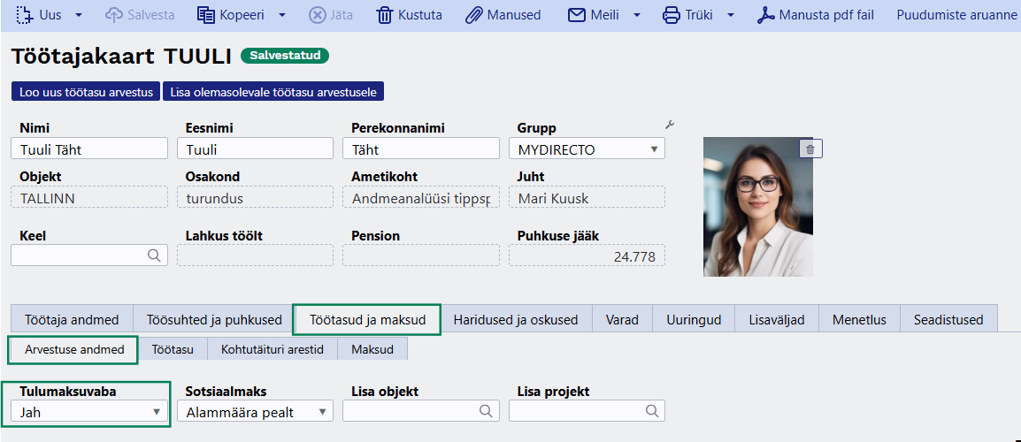Click the Meili envelope icon
The image size is (1021, 442).
point(577,15)
